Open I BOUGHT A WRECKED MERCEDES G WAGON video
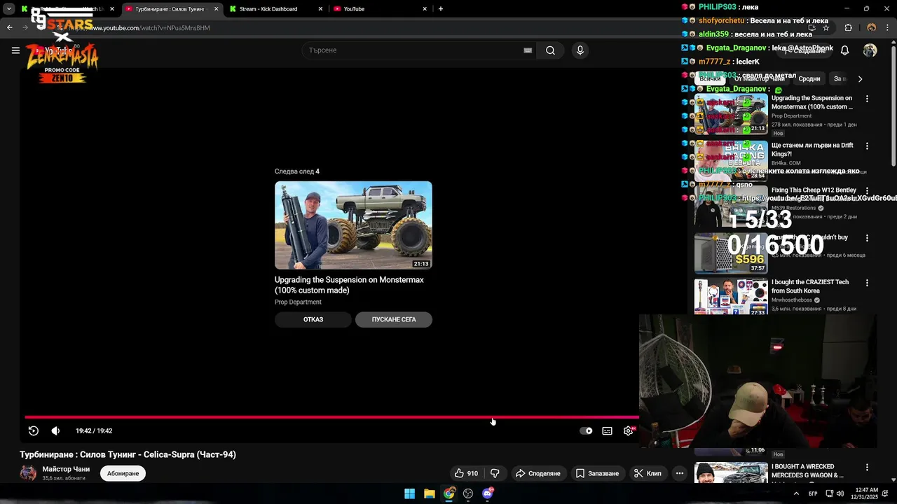897x504 pixels. click(807, 471)
